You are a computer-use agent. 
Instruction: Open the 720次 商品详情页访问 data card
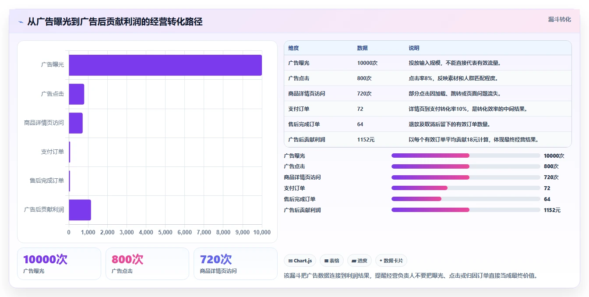236,264
